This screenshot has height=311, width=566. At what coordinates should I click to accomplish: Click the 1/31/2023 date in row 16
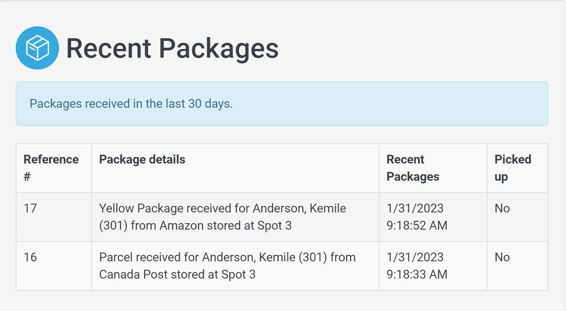coord(415,258)
